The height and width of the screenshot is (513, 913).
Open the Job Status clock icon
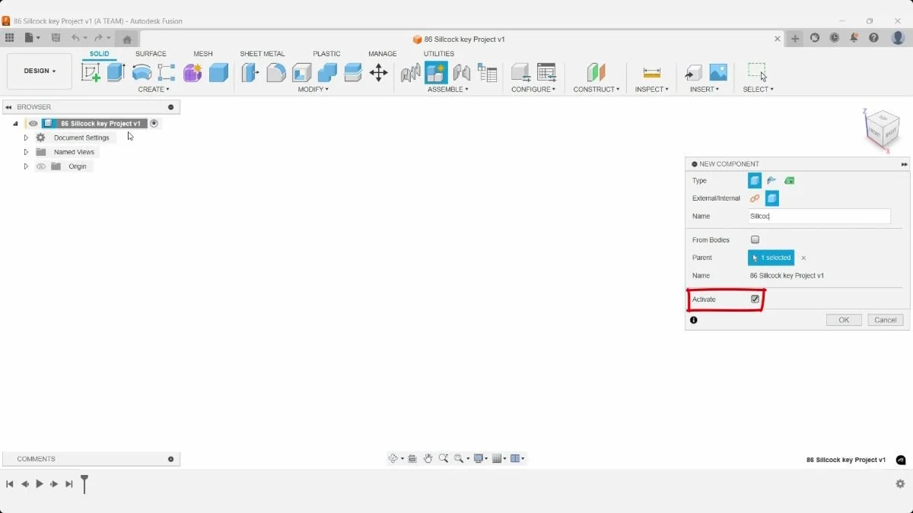click(x=835, y=38)
